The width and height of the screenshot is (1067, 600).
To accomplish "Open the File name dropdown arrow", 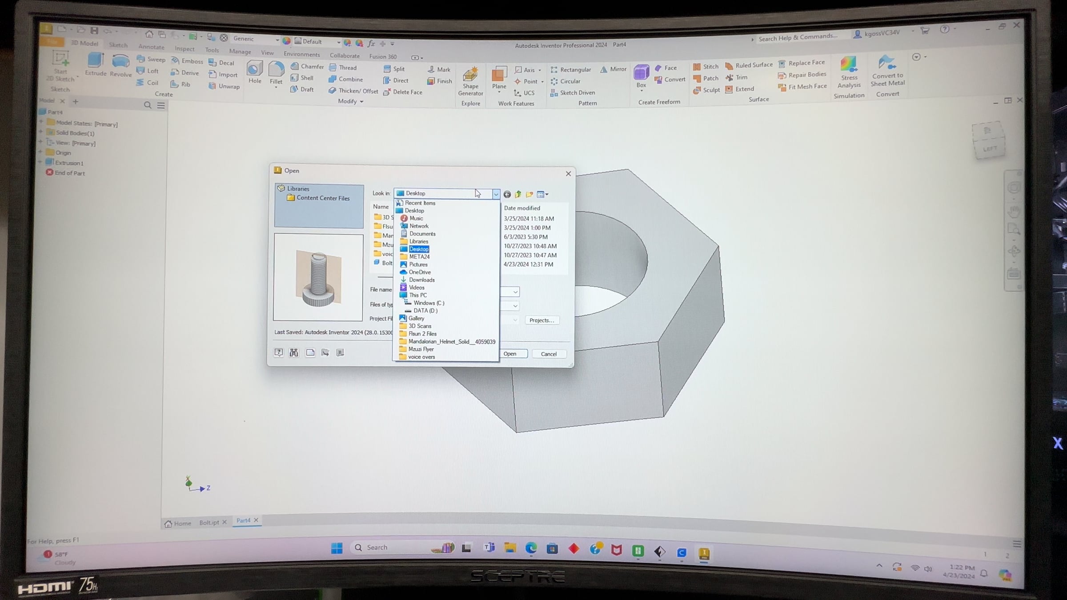I will tap(515, 292).
